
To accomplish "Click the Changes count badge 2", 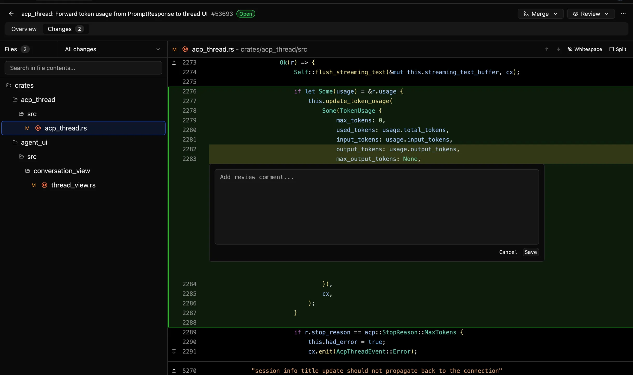I will 79,29.
